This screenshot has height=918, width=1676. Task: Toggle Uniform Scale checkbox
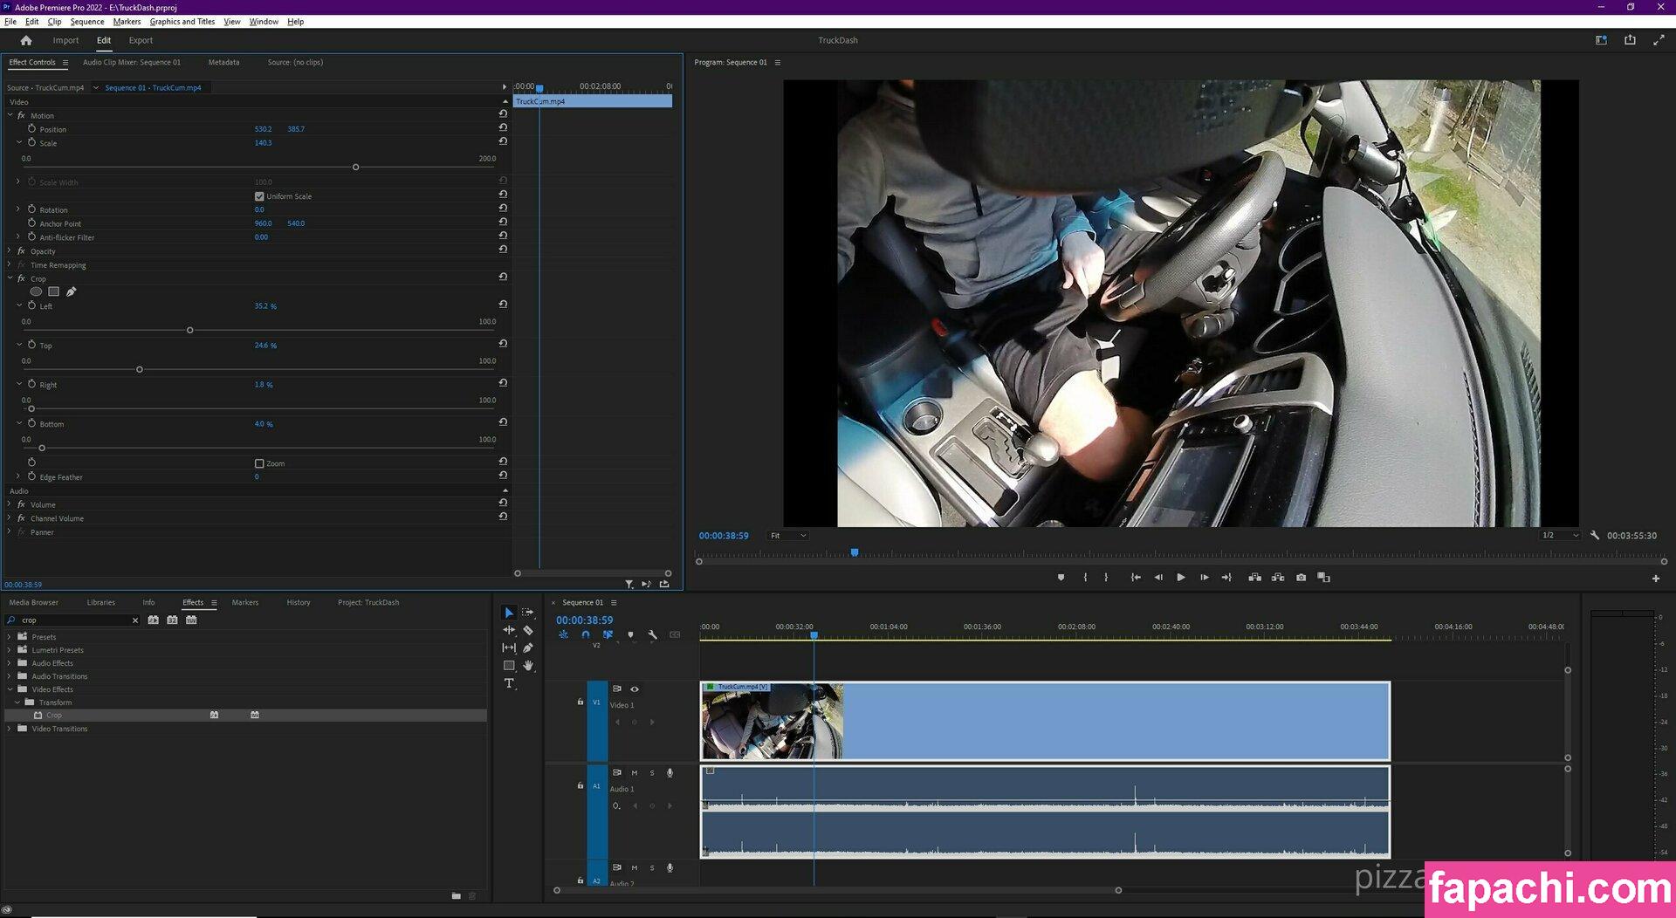pyautogui.click(x=259, y=196)
